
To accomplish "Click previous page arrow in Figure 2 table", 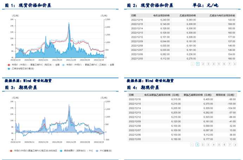I will (x=192, y=64).
